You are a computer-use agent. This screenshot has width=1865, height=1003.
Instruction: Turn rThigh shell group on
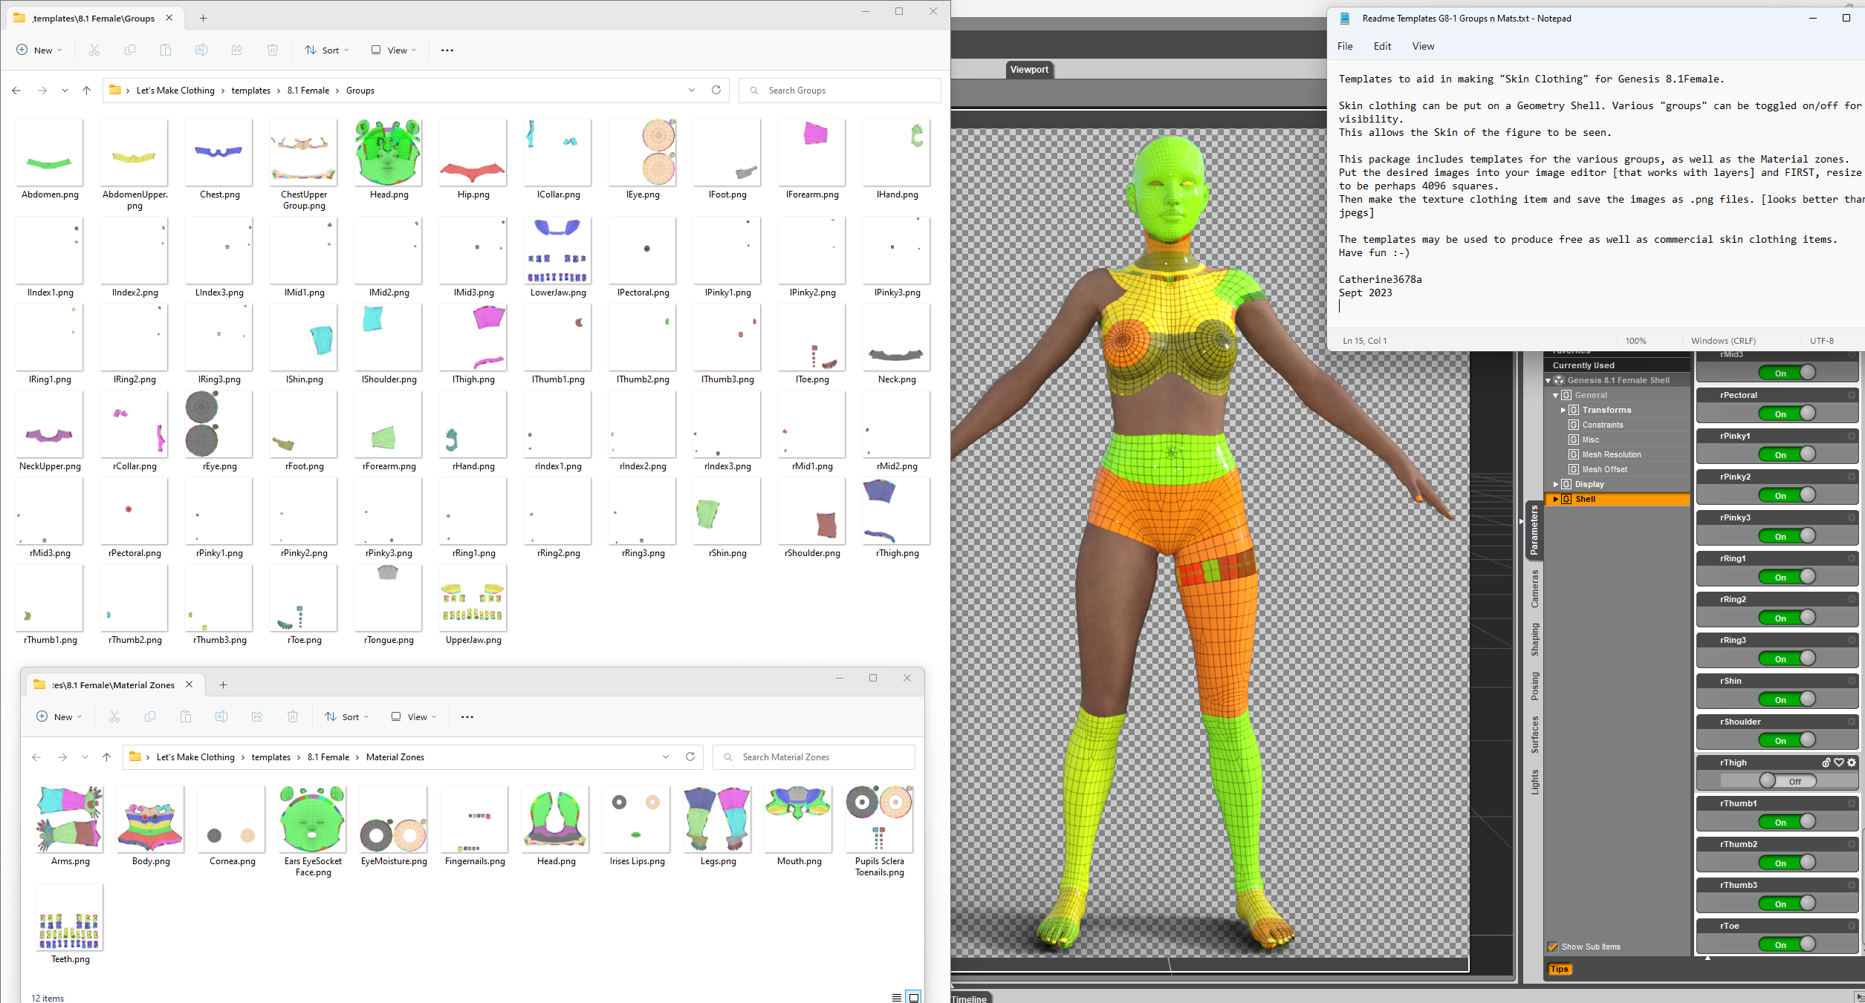point(1788,781)
